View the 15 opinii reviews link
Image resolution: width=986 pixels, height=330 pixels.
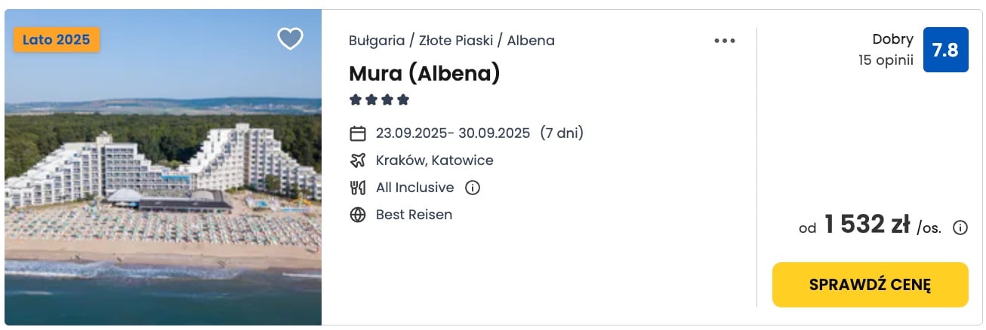pos(886,60)
